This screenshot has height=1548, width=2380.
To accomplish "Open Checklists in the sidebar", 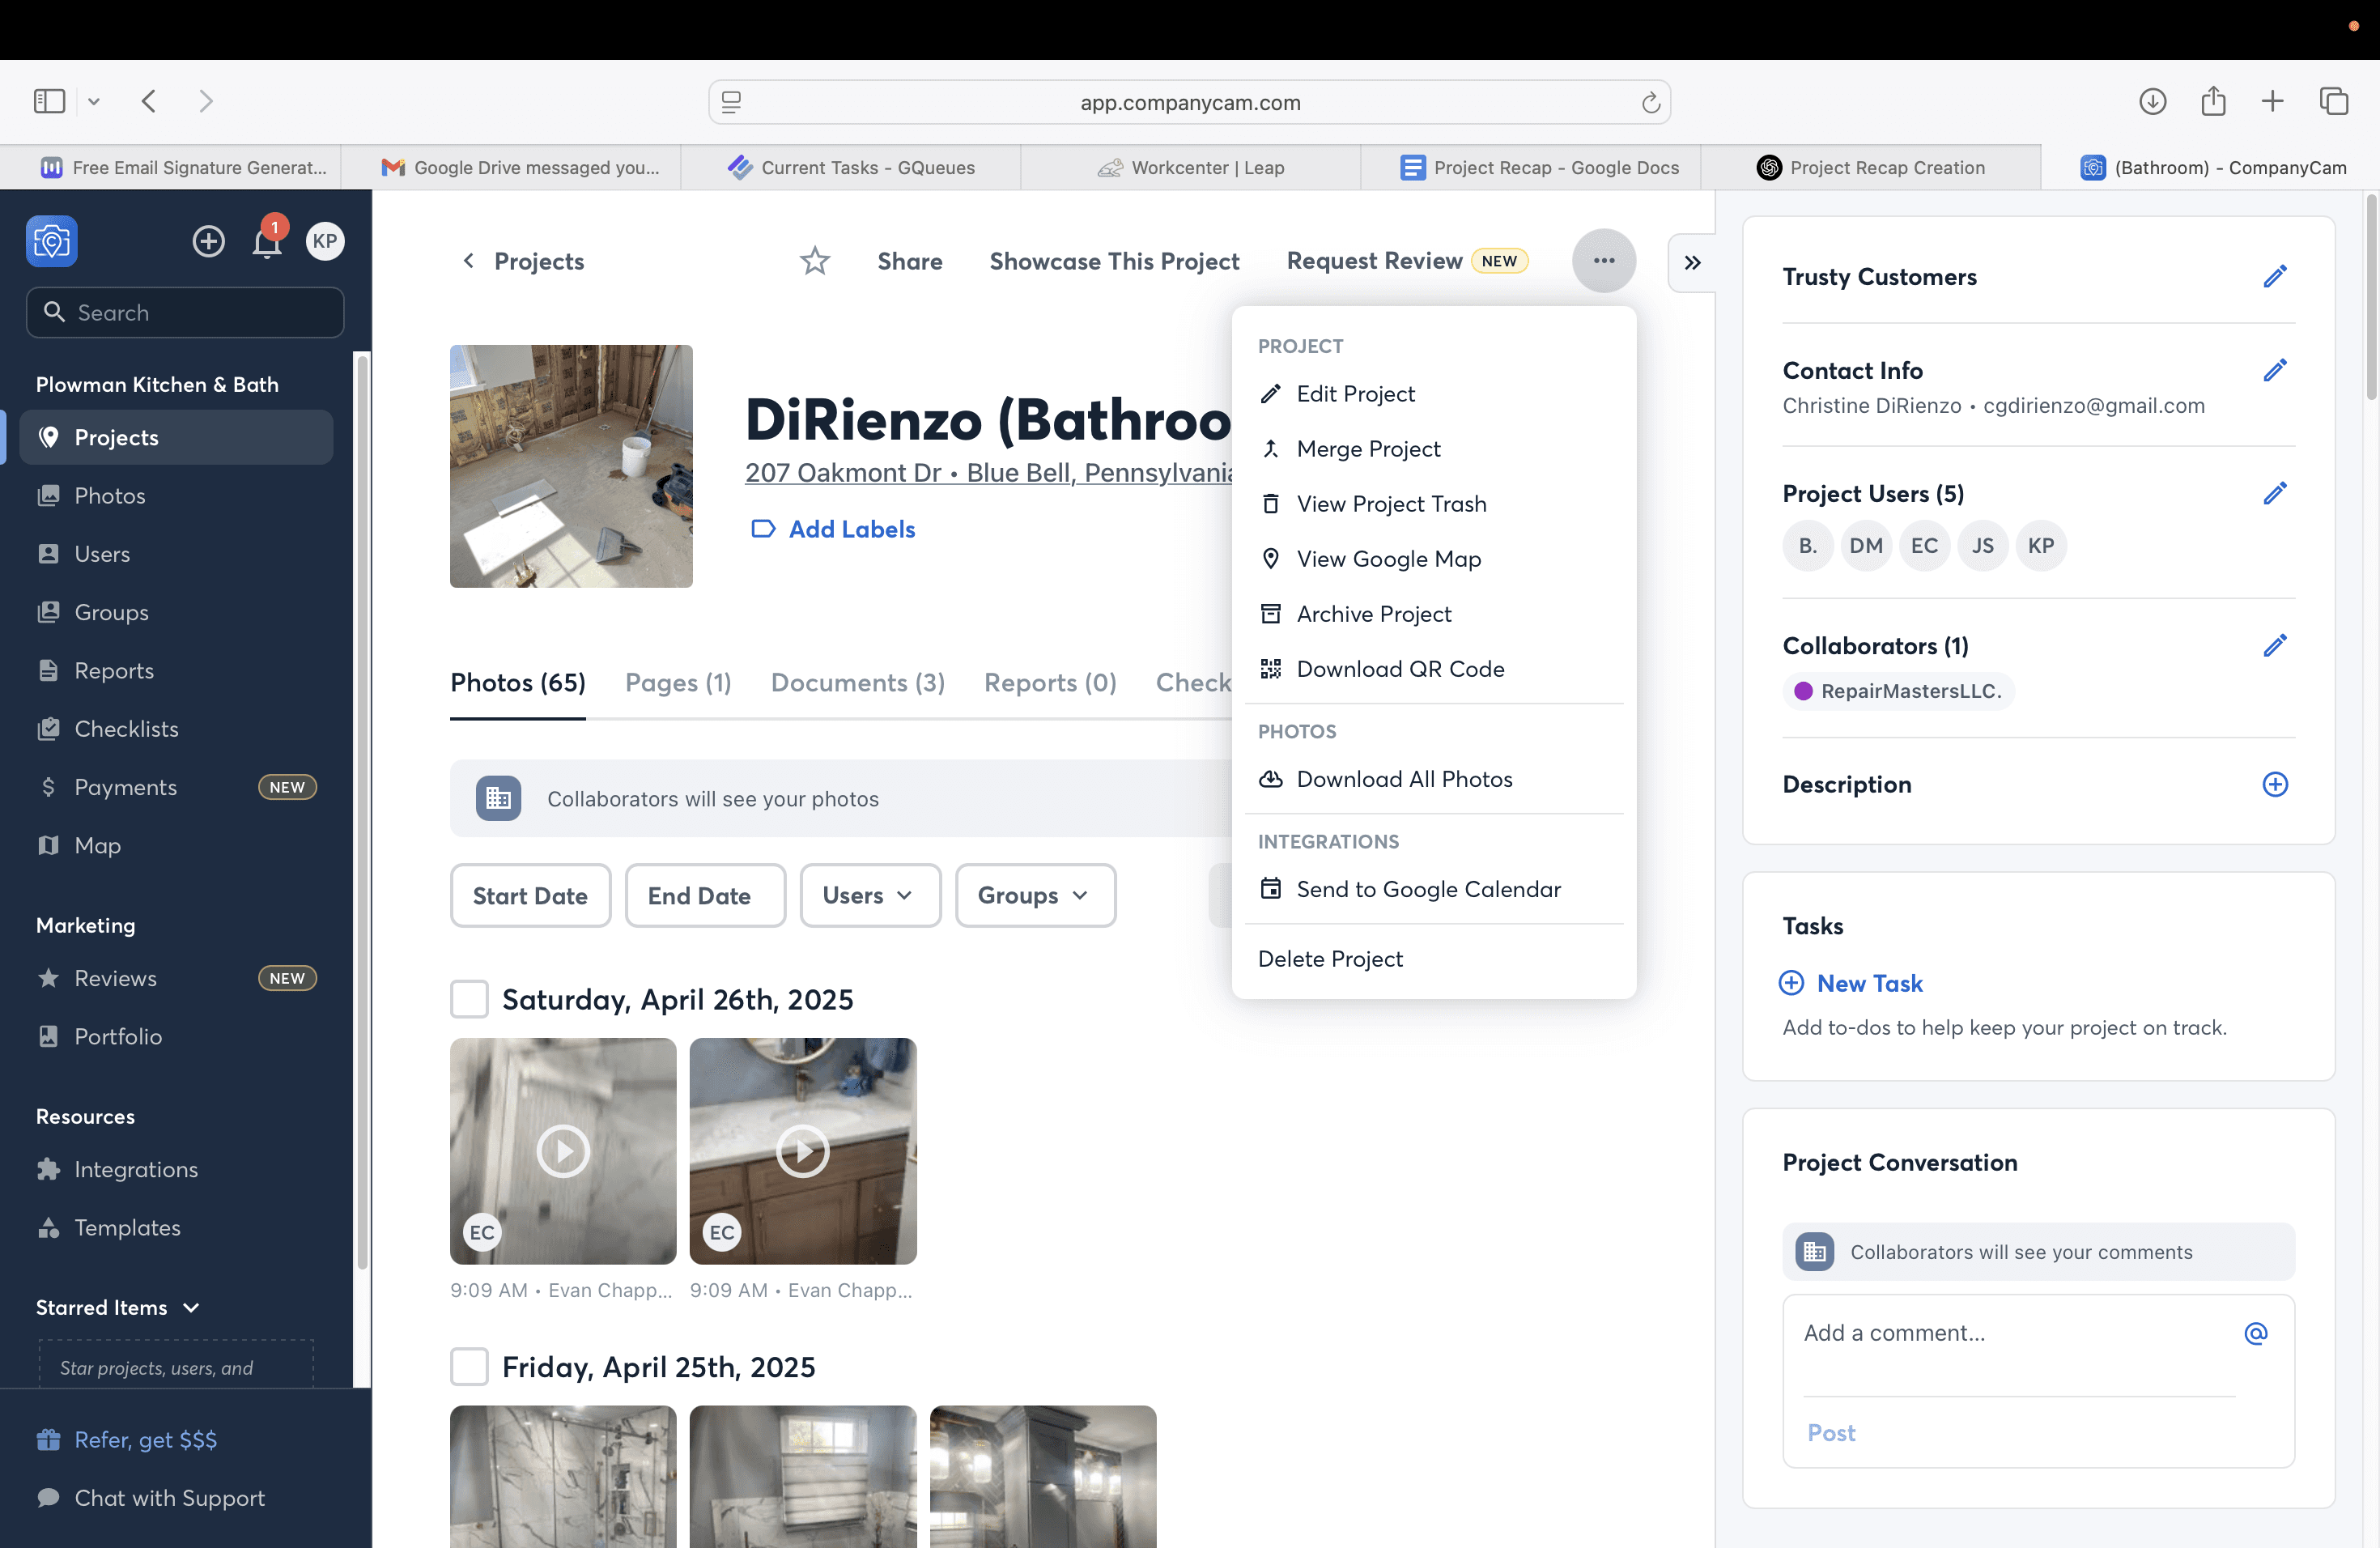I will pos(177,729).
